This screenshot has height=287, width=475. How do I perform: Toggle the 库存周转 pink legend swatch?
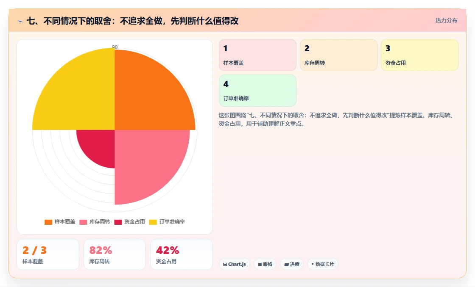(83, 222)
